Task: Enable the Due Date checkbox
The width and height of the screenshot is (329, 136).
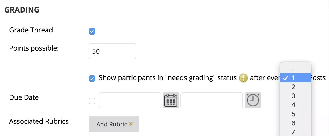Action: click(92, 101)
